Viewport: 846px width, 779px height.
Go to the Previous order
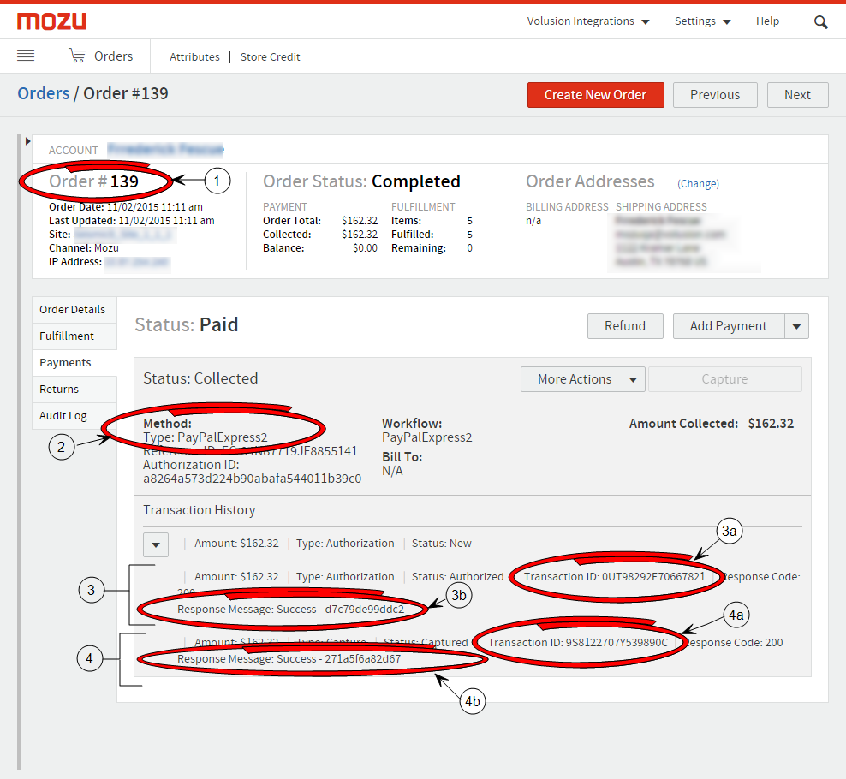tap(715, 95)
